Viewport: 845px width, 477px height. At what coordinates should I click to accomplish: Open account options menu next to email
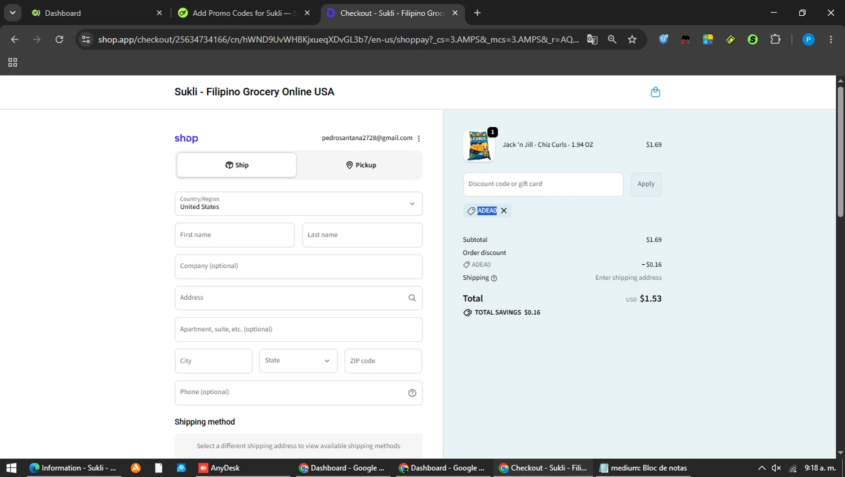(419, 138)
